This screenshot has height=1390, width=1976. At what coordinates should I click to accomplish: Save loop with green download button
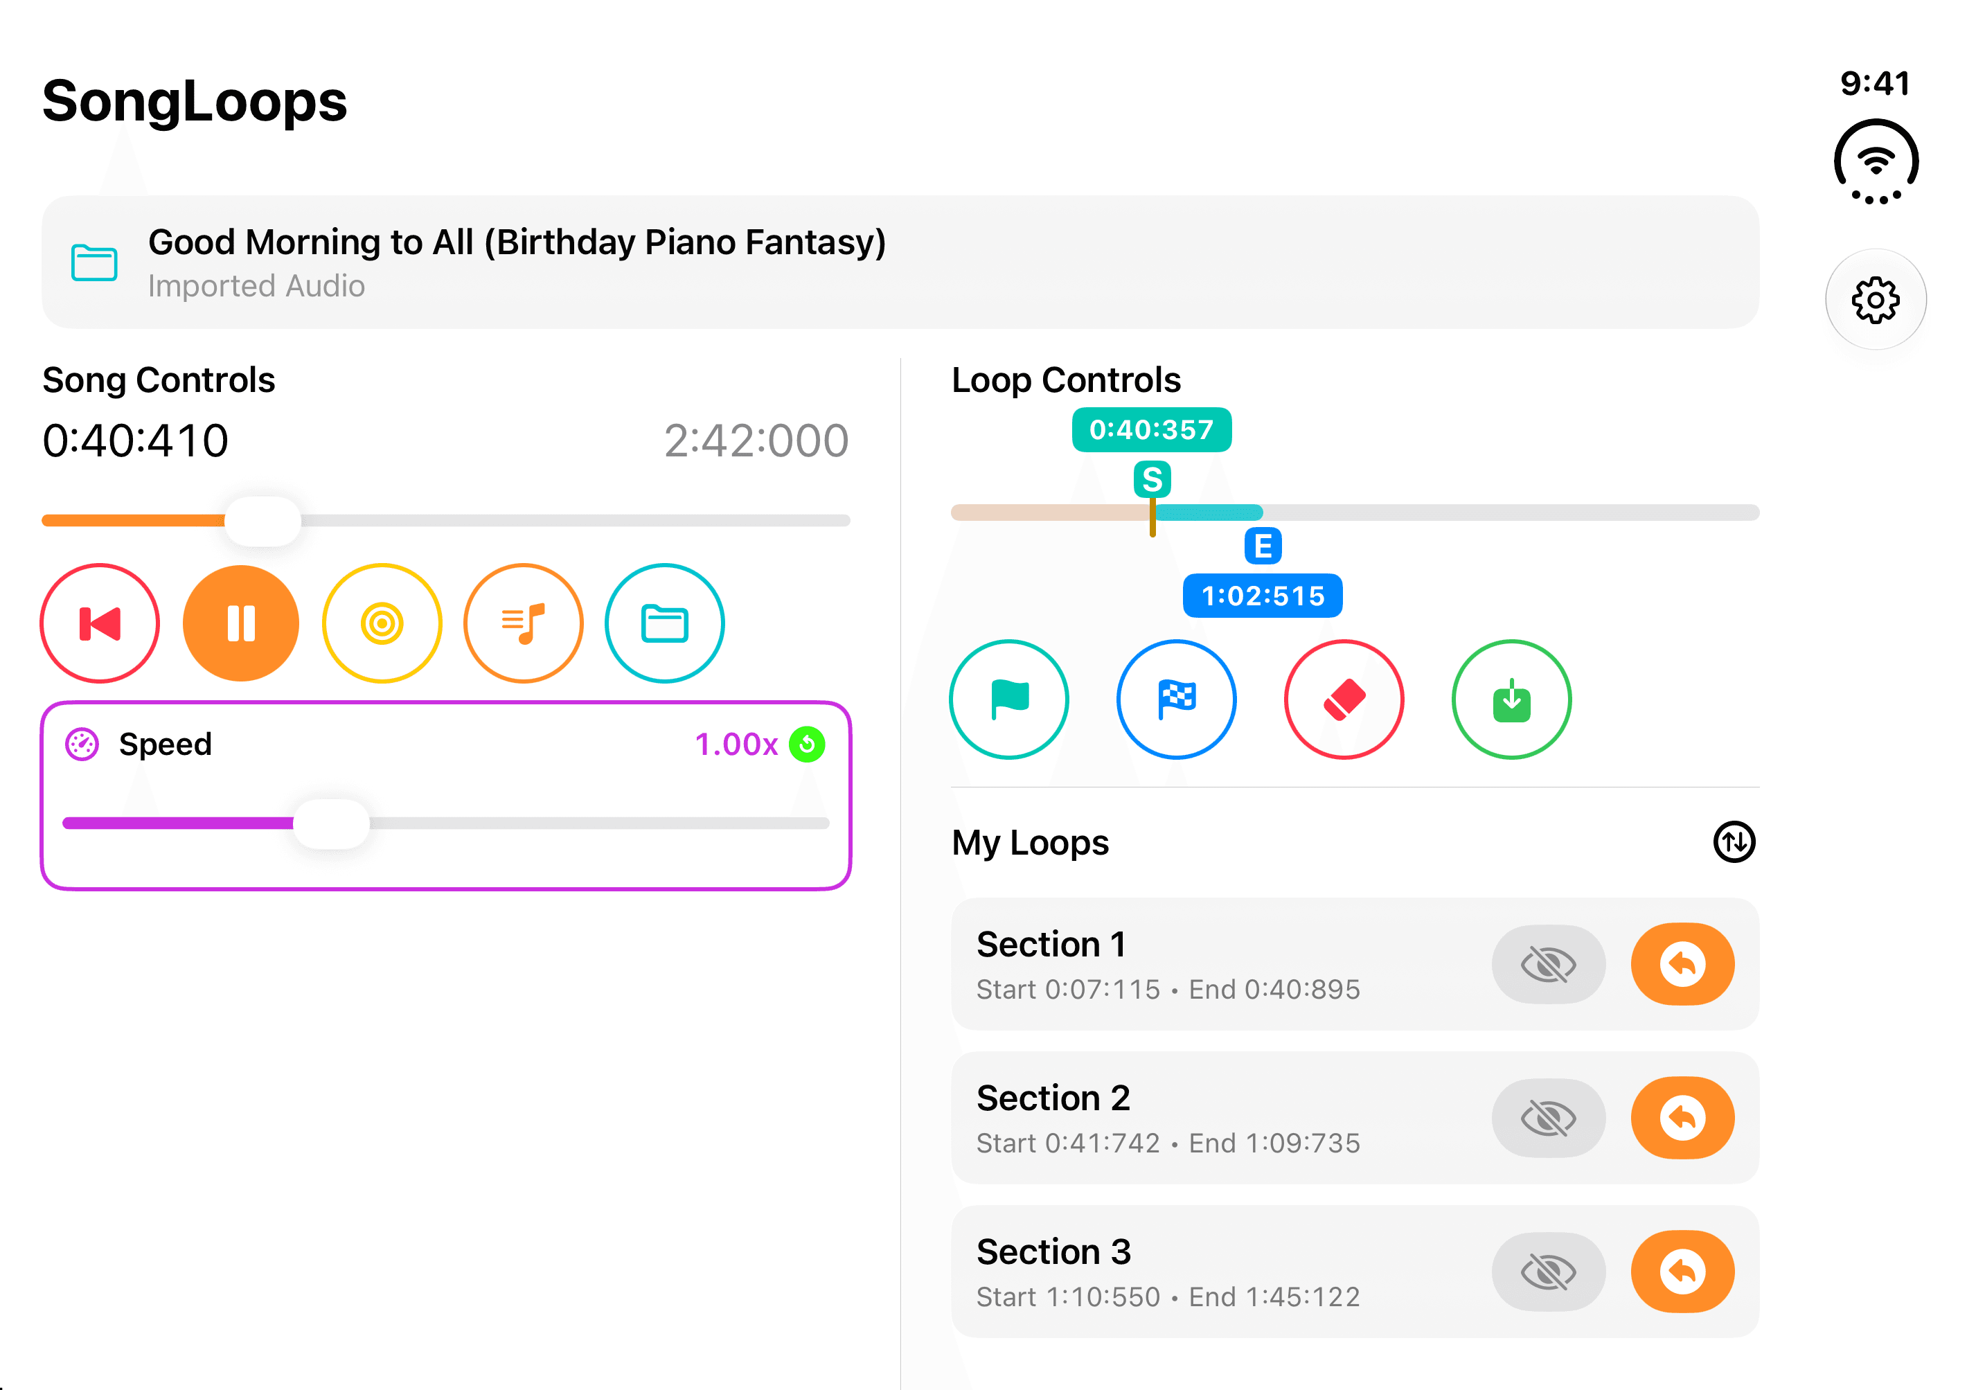click(1511, 699)
